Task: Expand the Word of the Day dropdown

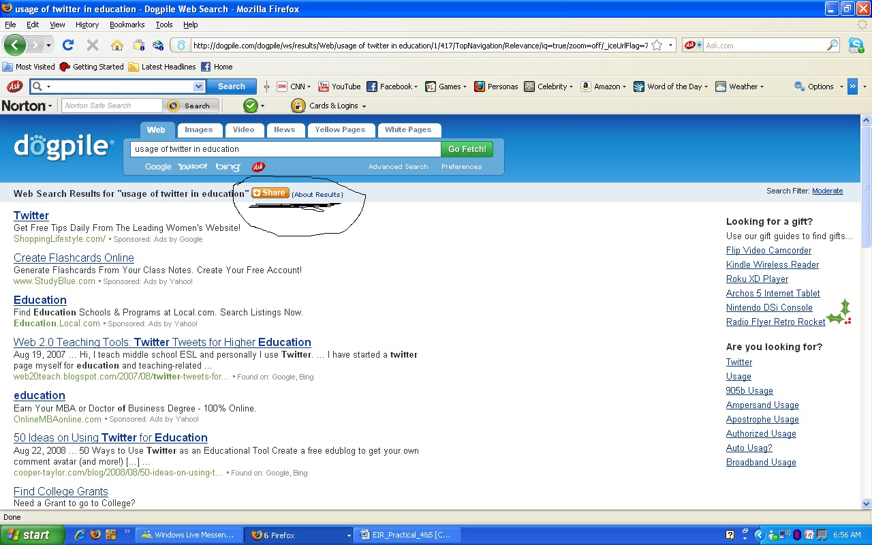Action: point(706,87)
